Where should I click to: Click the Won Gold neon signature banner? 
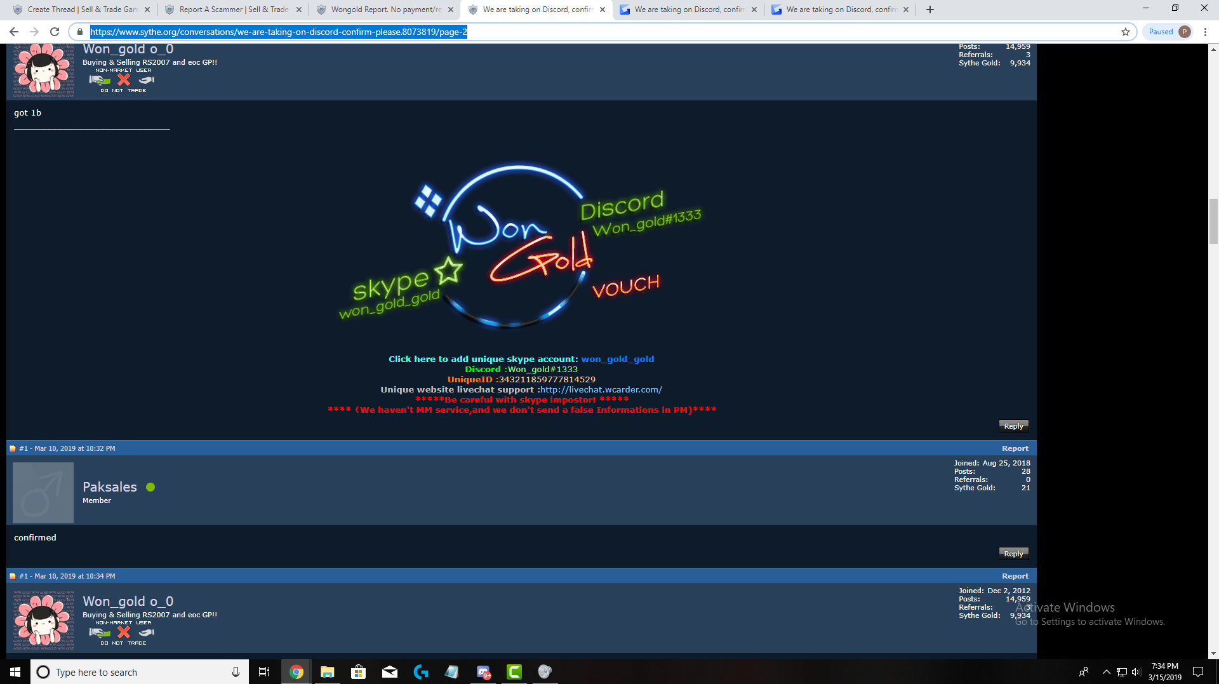coord(521,245)
